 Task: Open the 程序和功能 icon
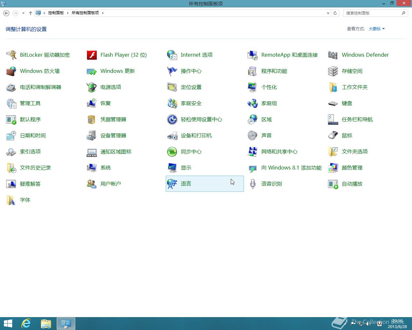(x=253, y=71)
